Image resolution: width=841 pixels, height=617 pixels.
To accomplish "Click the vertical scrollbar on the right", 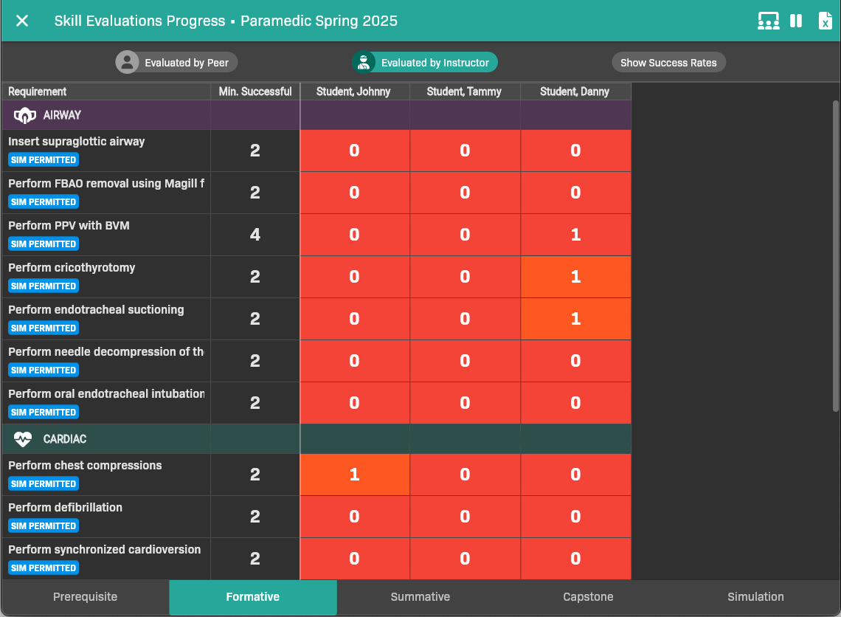I will (x=835, y=255).
